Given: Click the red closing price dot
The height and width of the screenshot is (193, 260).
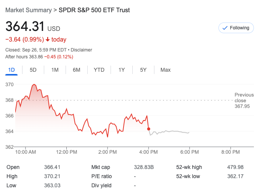Looking at the screenshot, I should coord(149,129).
